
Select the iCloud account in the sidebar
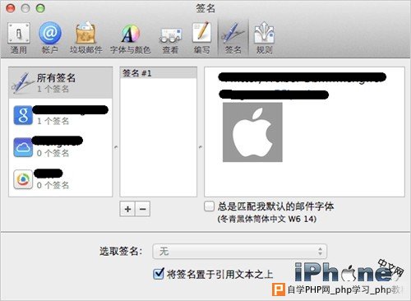pyautogui.click(x=61, y=147)
